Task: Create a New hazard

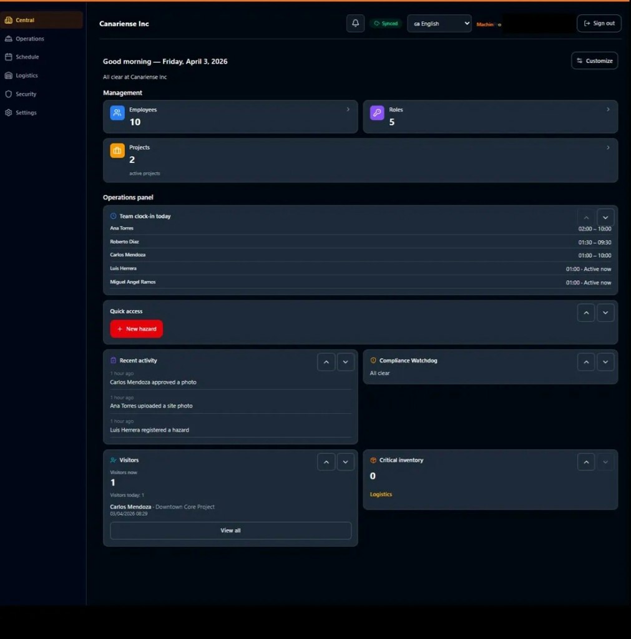Action: 136,329
